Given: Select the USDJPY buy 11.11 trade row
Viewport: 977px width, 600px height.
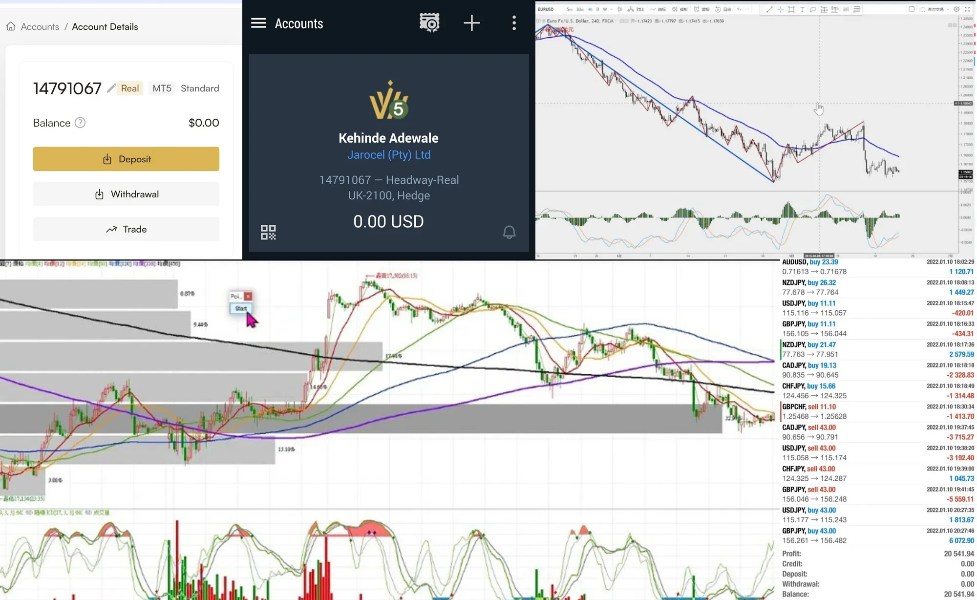Looking at the screenshot, I should [878, 308].
